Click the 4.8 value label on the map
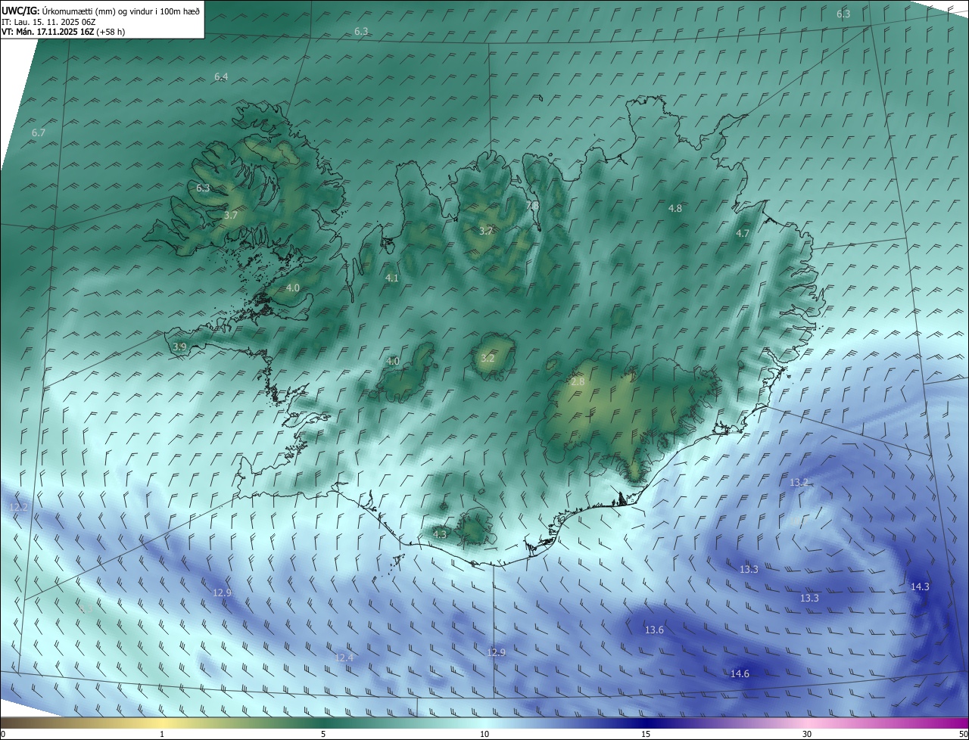 coord(675,208)
